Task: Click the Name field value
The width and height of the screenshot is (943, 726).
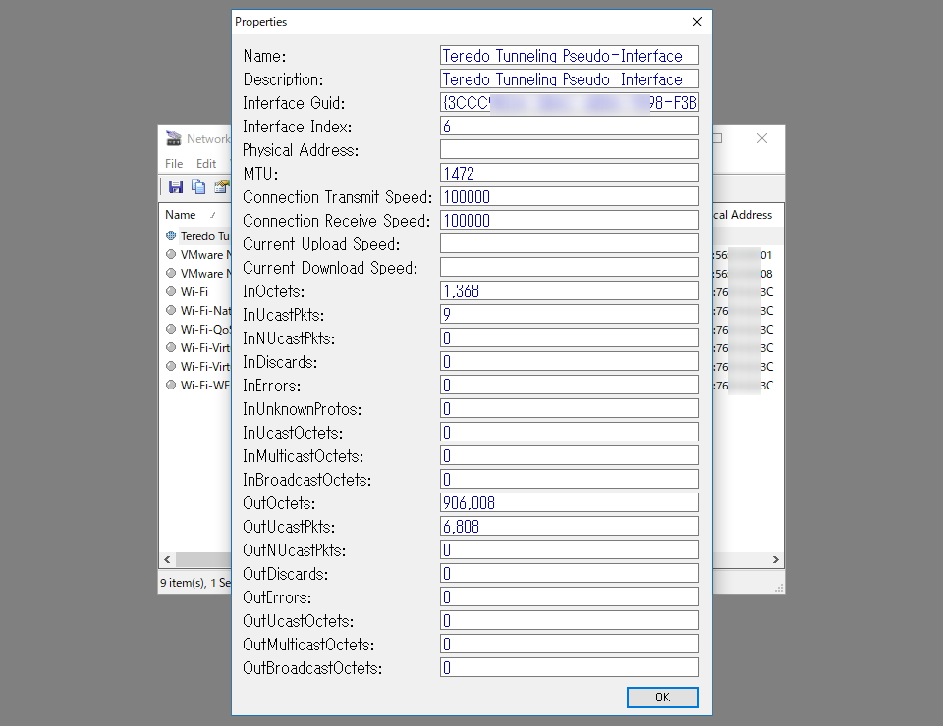Action: 570,55
